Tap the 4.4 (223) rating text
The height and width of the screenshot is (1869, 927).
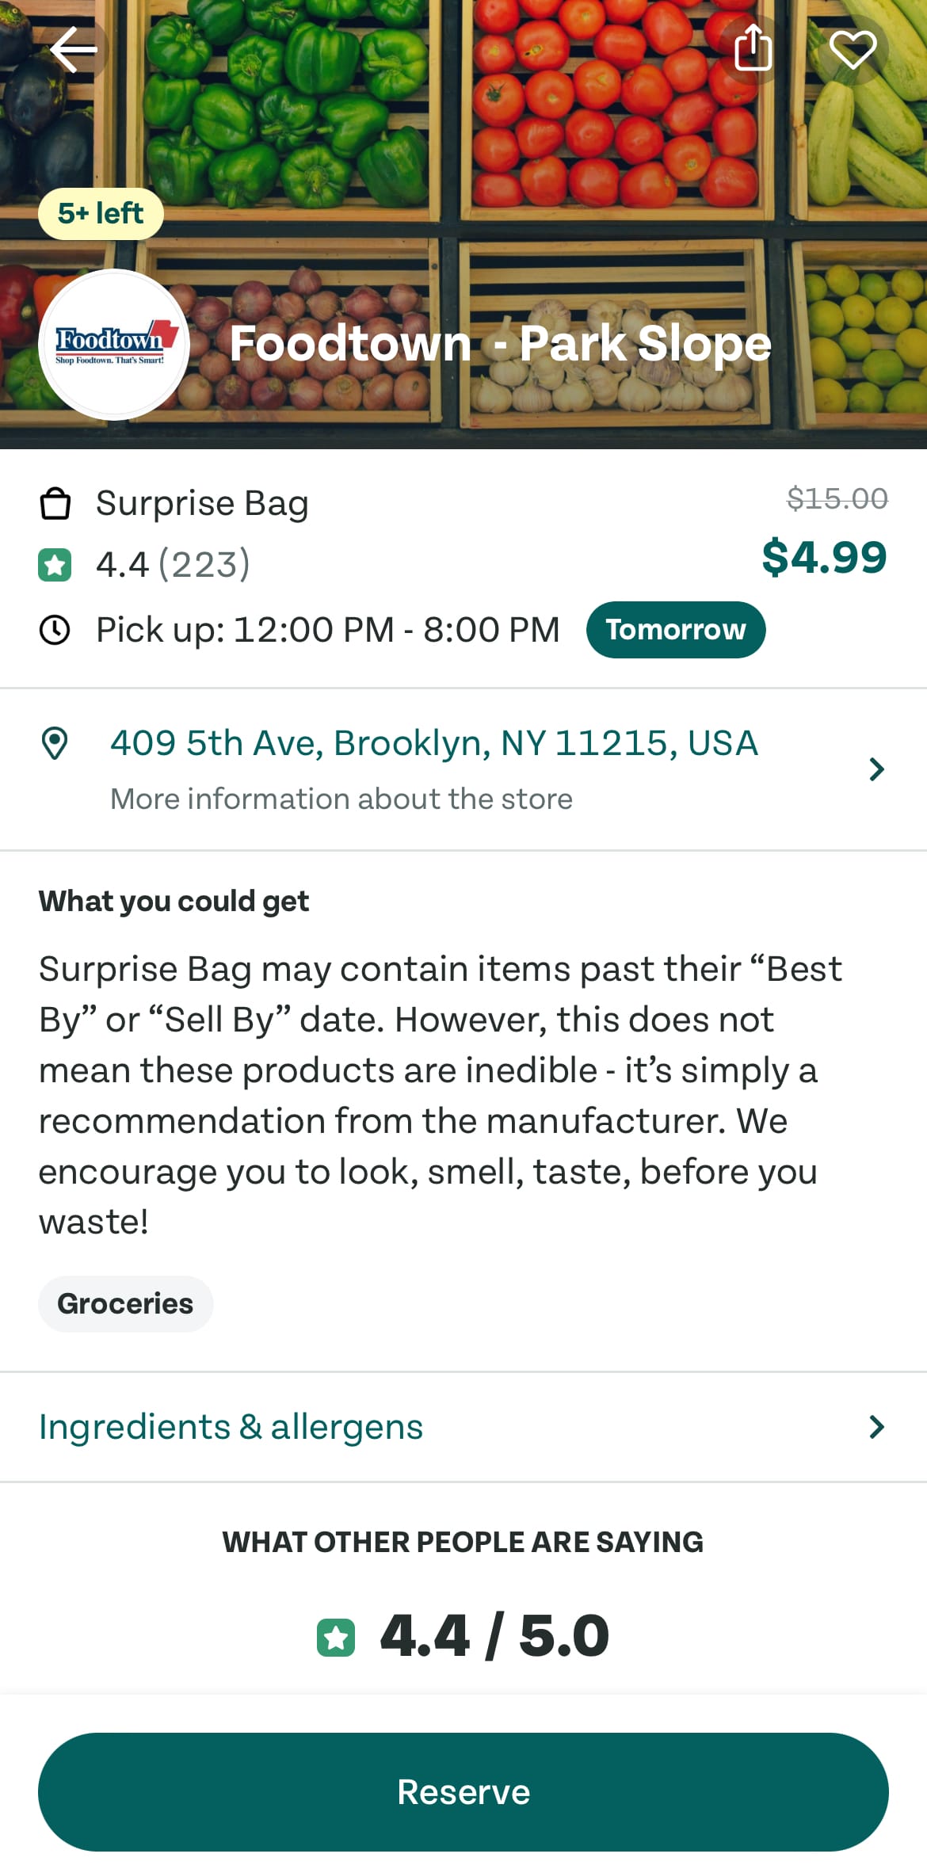173,565
